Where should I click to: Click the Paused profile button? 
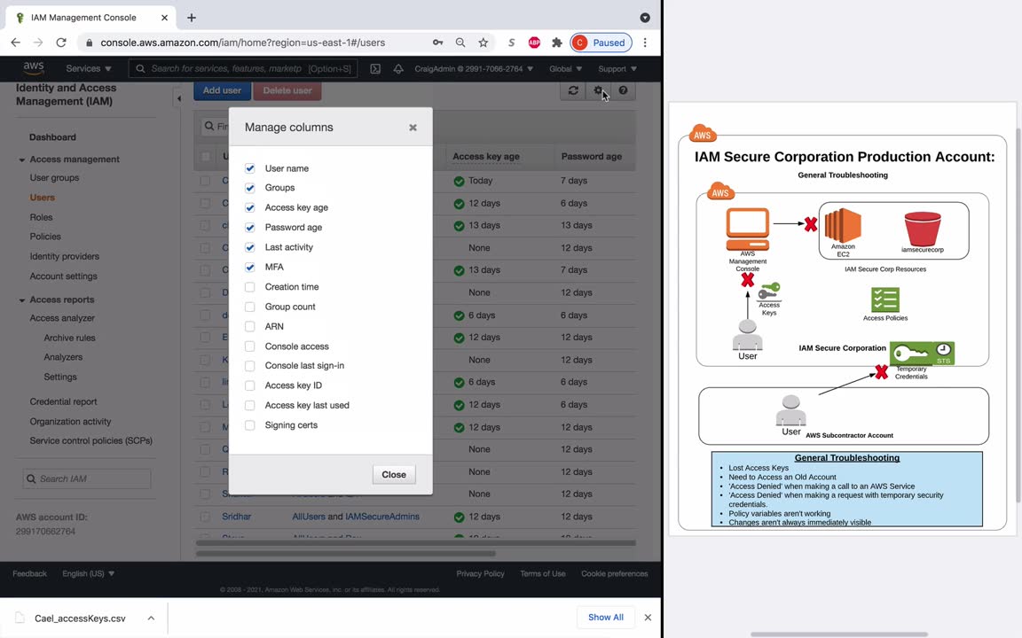[601, 43]
